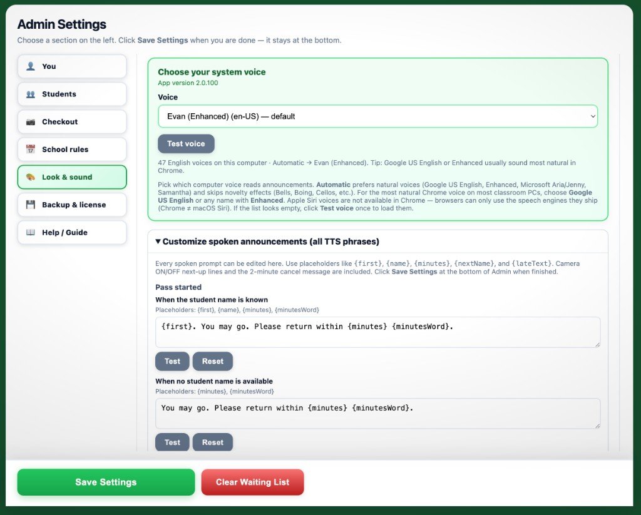Click the Test voice button
The width and height of the screenshot is (641, 515).
[x=186, y=144]
